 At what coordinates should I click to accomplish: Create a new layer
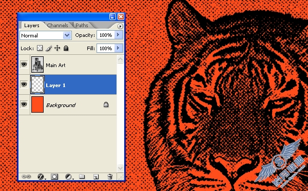point(96,177)
